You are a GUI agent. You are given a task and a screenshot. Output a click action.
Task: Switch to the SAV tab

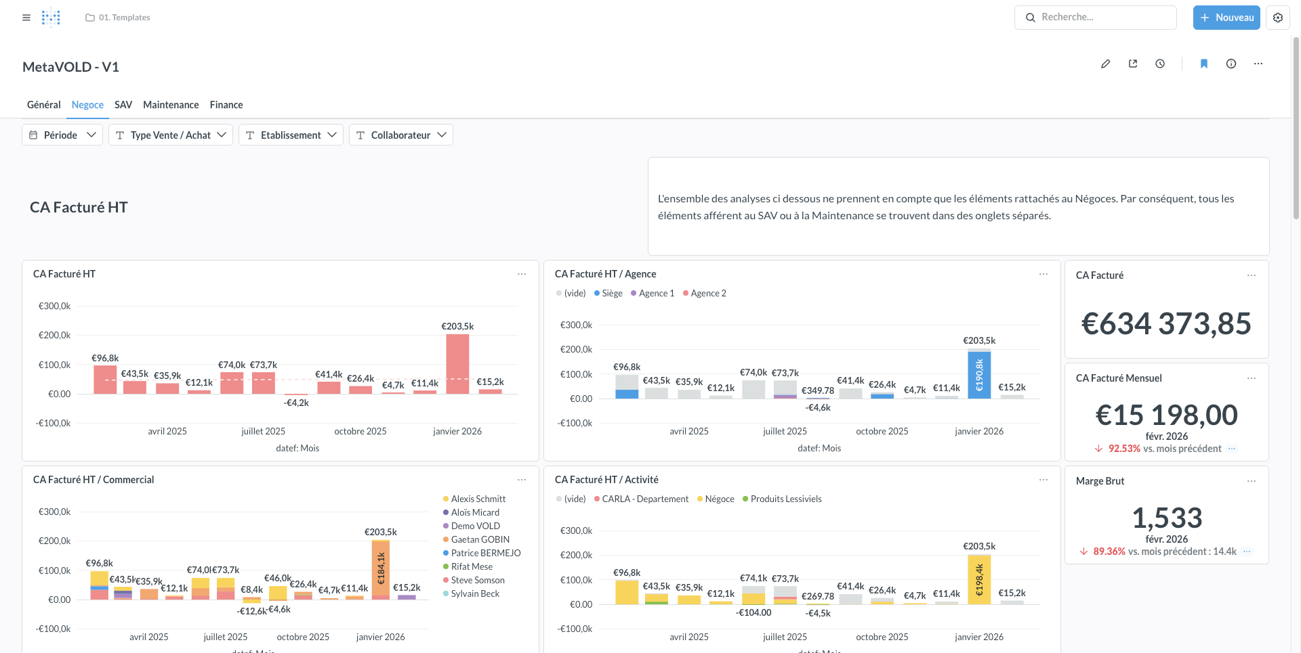pos(123,105)
